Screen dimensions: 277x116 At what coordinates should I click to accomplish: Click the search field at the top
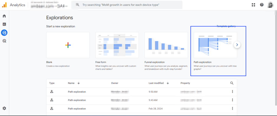point(127,5)
